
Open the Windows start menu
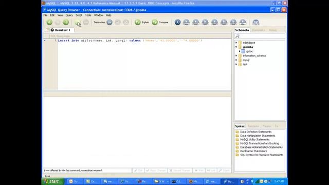point(53,181)
